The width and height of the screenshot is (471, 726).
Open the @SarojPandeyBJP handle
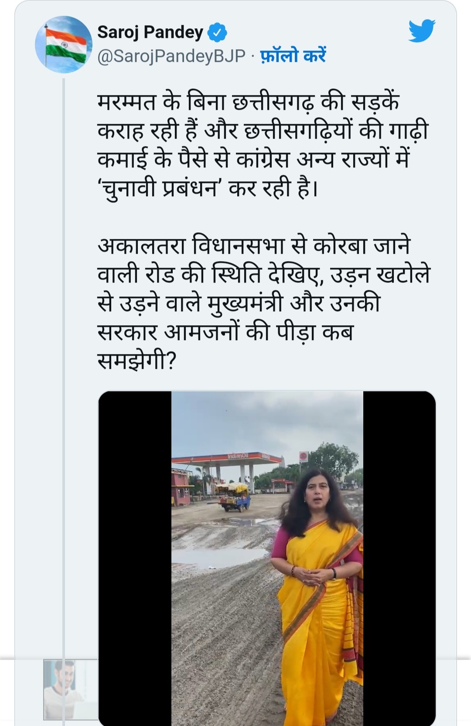coord(171,56)
